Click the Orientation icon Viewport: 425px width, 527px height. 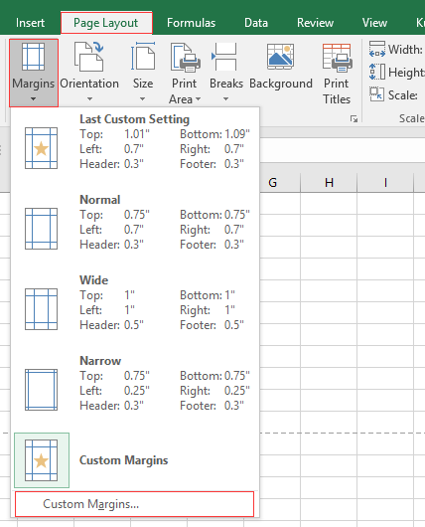(x=88, y=57)
